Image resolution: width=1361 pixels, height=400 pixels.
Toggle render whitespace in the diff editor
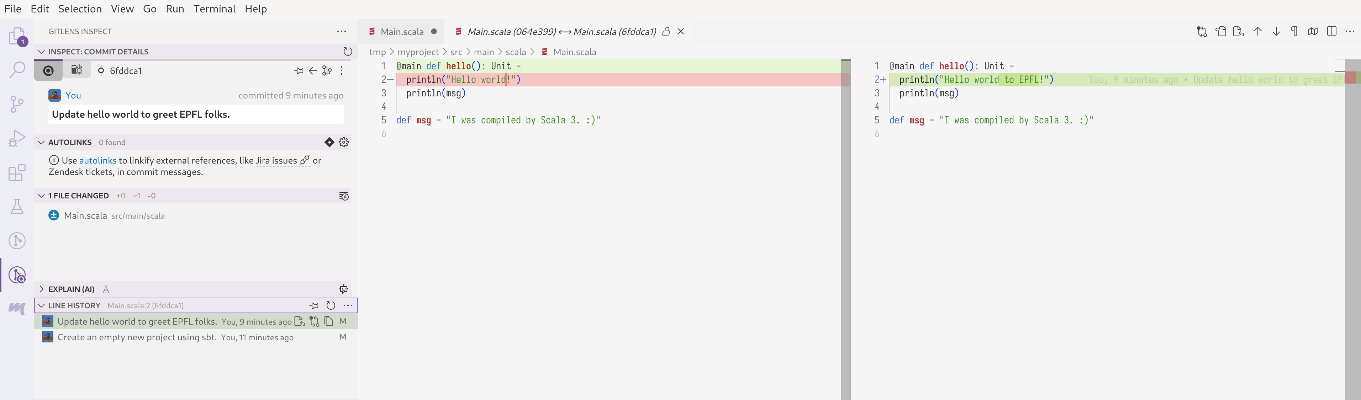[1294, 31]
